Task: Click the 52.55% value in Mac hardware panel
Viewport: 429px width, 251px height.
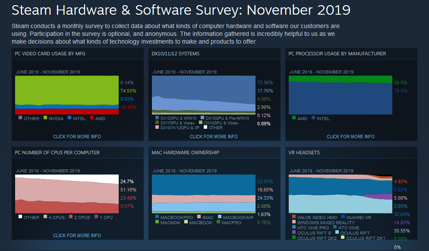Action: (x=265, y=181)
